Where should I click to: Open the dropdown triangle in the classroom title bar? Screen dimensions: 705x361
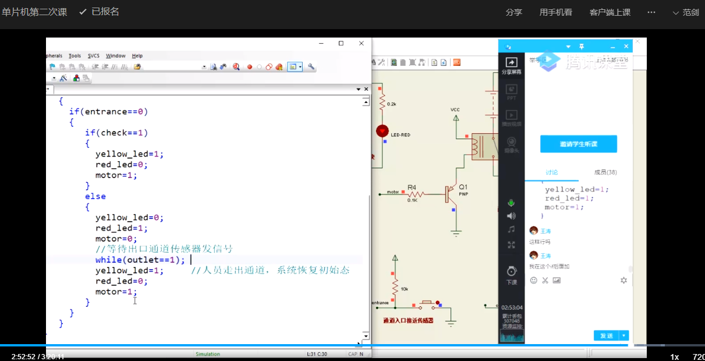[568, 47]
